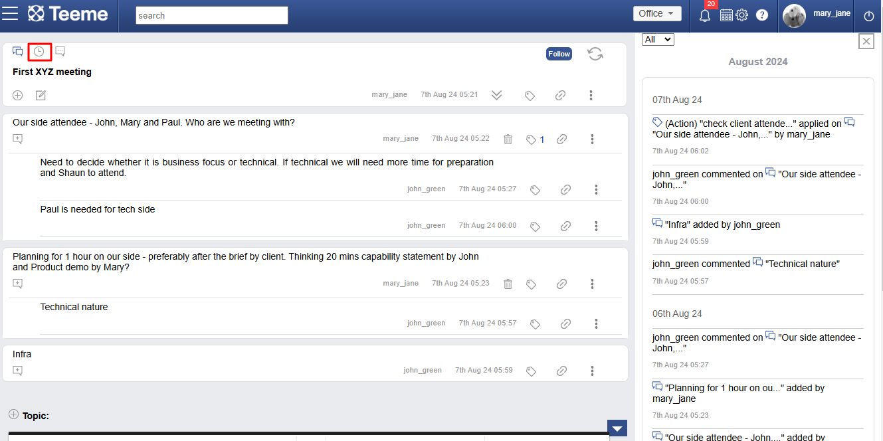Click into the search box

click(x=212, y=15)
